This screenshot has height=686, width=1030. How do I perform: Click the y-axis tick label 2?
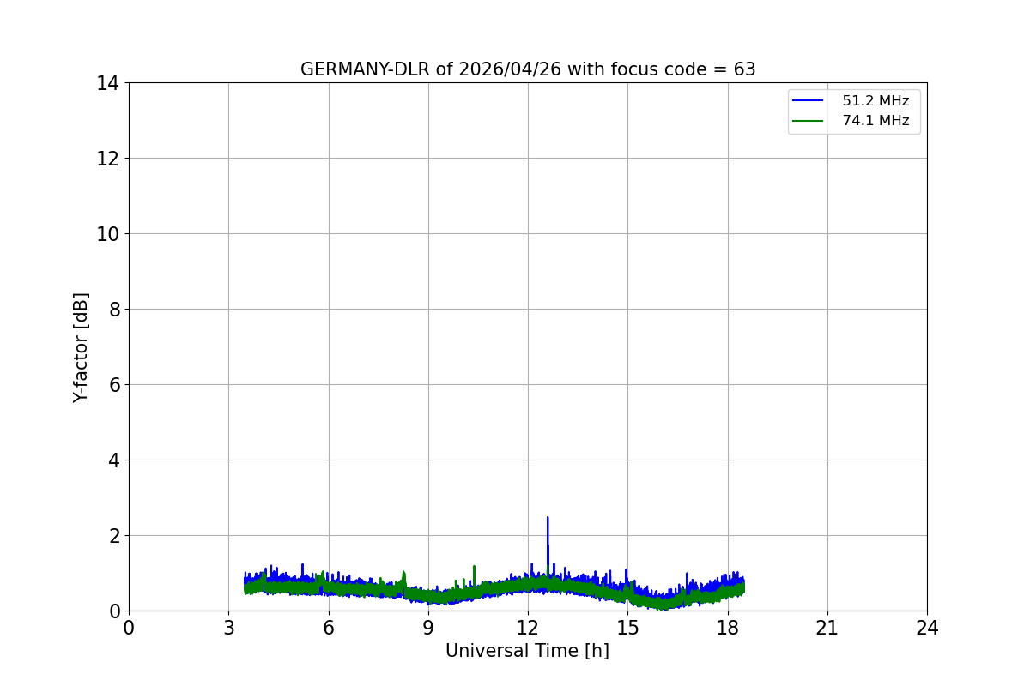[114, 536]
